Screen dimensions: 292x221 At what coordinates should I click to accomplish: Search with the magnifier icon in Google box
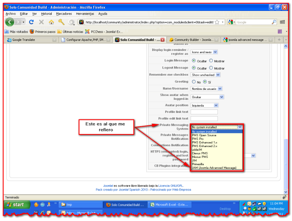click(274, 22)
